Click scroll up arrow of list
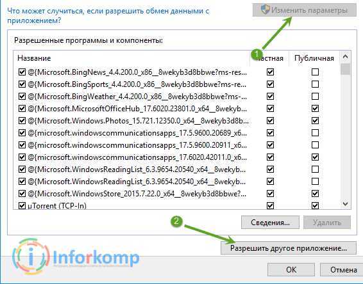Image resolution: width=363 pixels, height=284 pixels. pos(345,56)
